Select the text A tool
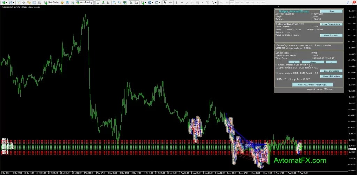Image resolution: width=357 pixels, height=175 pixels. 203,2
